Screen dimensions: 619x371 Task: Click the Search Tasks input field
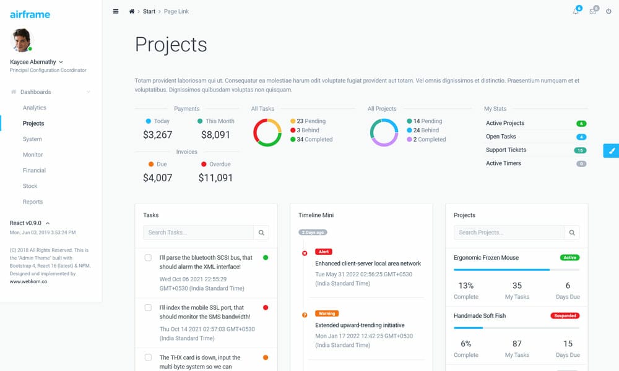(198, 232)
